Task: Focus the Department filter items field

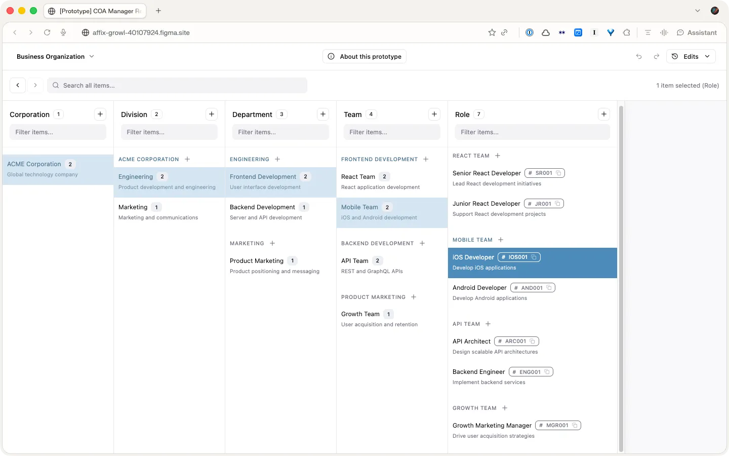Action: [280, 132]
